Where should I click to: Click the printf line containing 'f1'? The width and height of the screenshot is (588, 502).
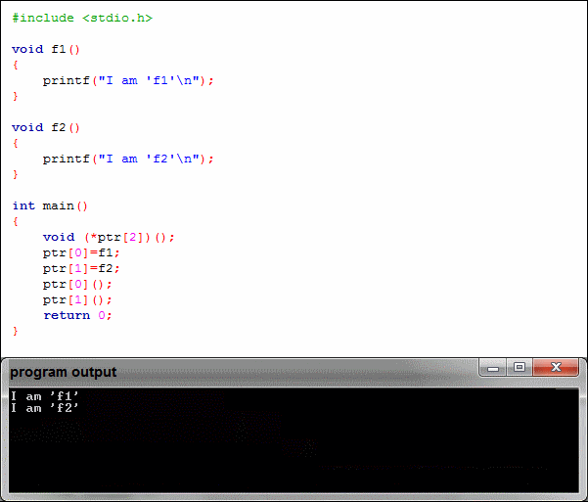(x=128, y=80)
